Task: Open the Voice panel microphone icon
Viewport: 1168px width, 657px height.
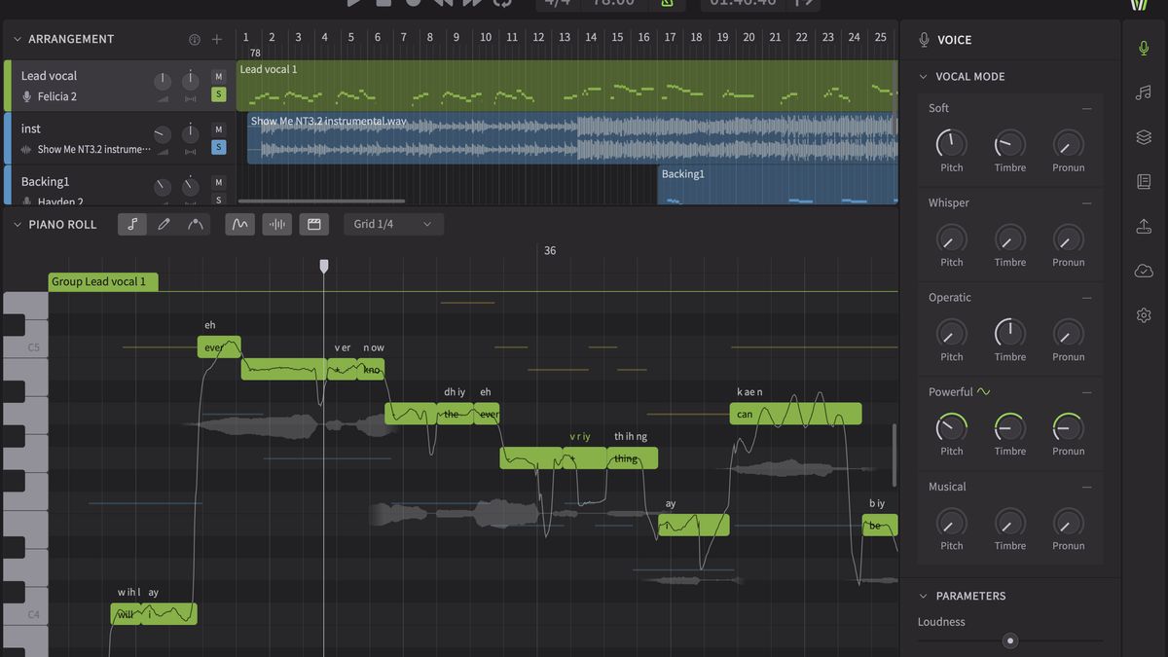Action: [x=1144, y=48]
